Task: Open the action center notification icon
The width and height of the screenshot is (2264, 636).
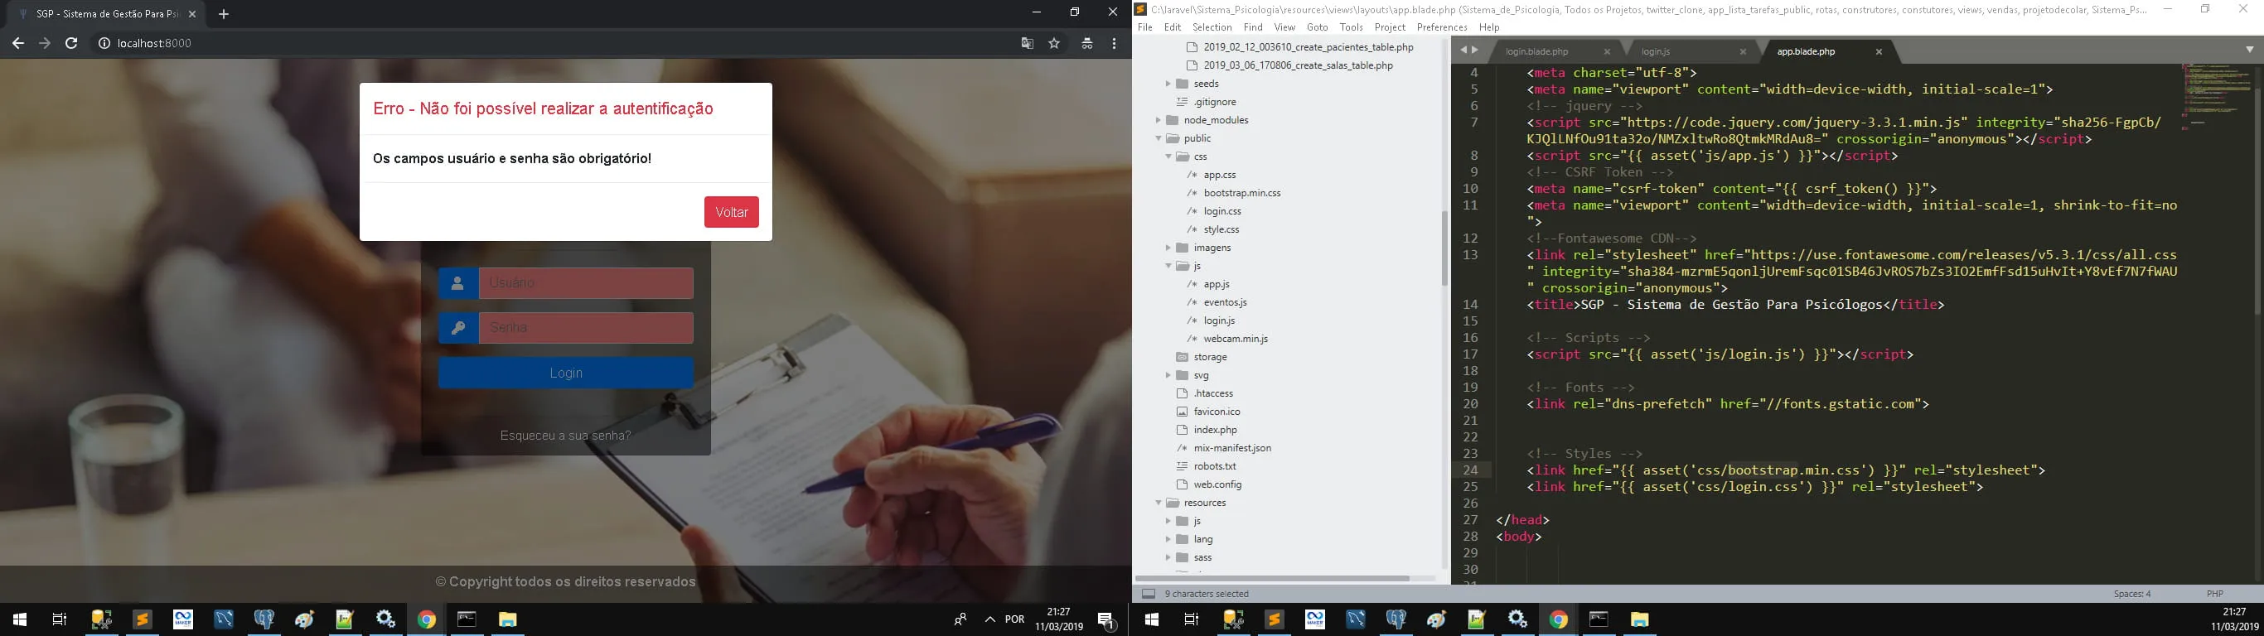Action: [x=1107, y=619]
